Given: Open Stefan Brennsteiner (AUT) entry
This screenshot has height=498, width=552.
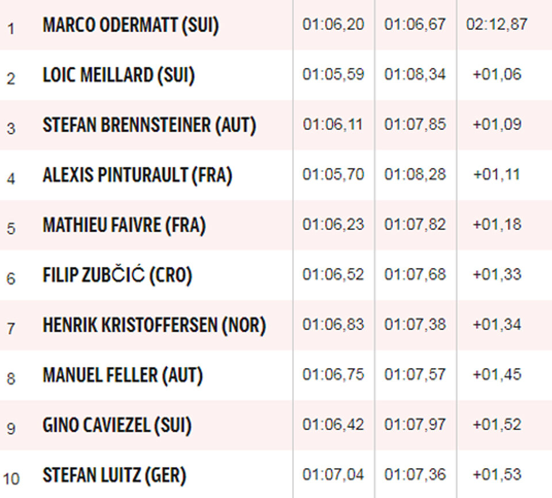Looking at the screenshot, I should pyautogui.click(x=149, y=125).
